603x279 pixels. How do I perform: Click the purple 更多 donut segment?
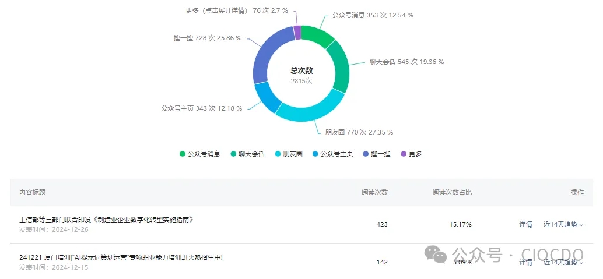point(297,33)
